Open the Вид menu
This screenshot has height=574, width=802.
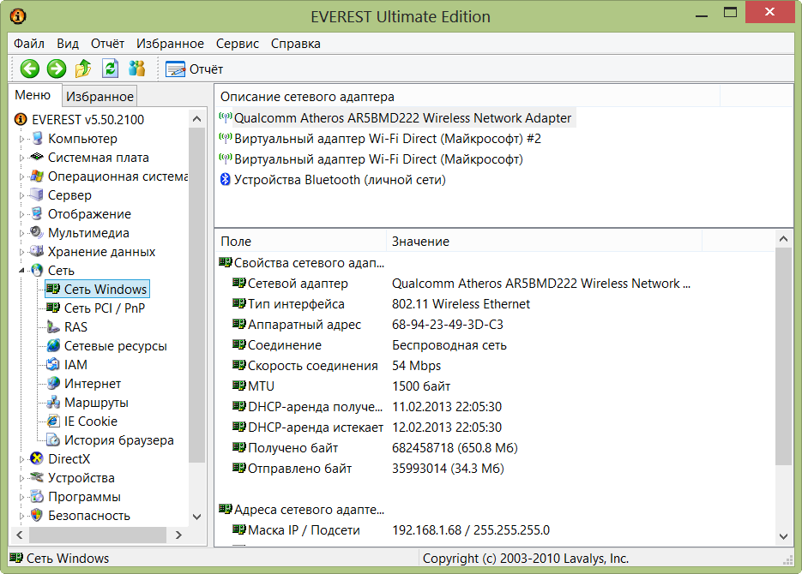pos(68,44)
